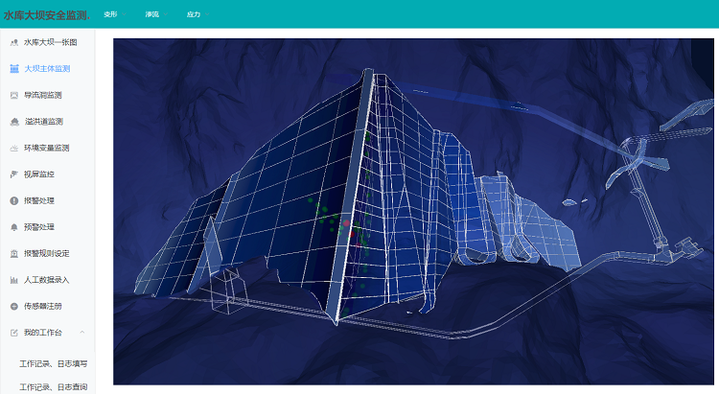Click the 水库大坝一张图 sidebar icon
Screen dimensions: 719x394
pyautogui.click(x=13, y=42)
